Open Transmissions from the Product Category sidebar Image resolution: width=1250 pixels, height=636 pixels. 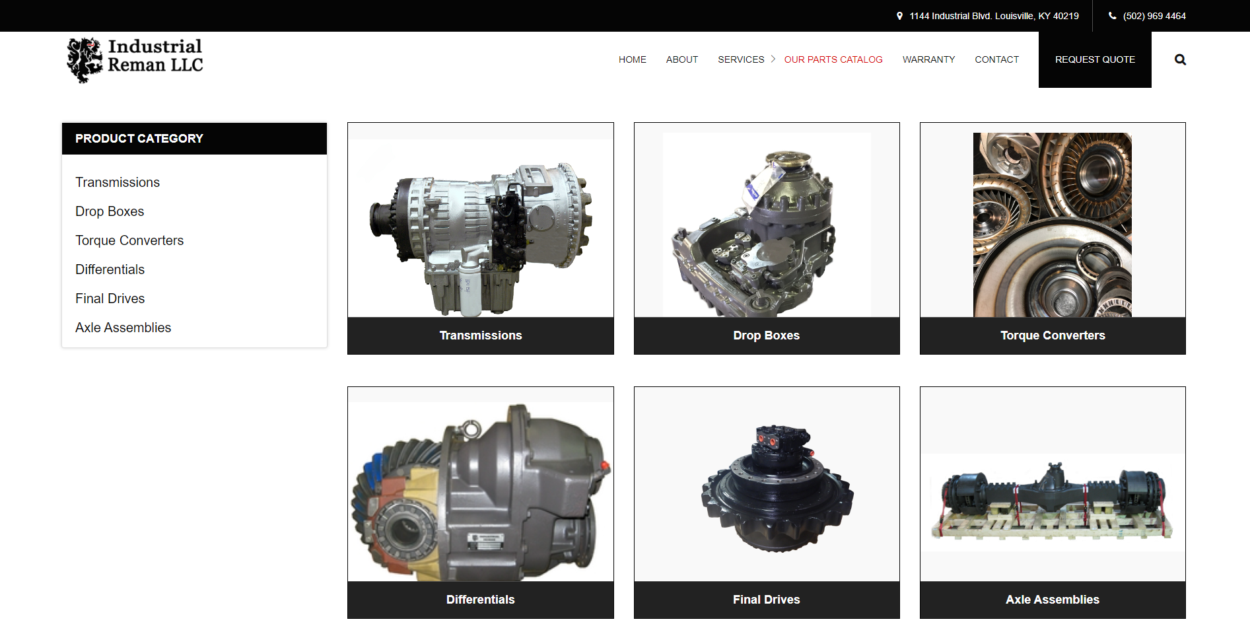(x=118, y=182)
